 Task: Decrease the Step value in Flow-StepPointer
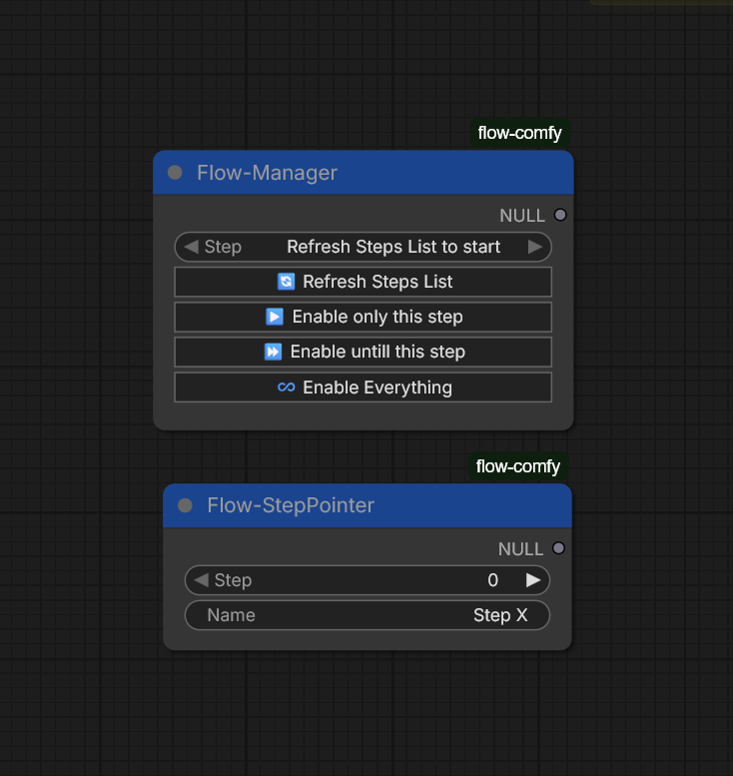click(x=201, y=580)
